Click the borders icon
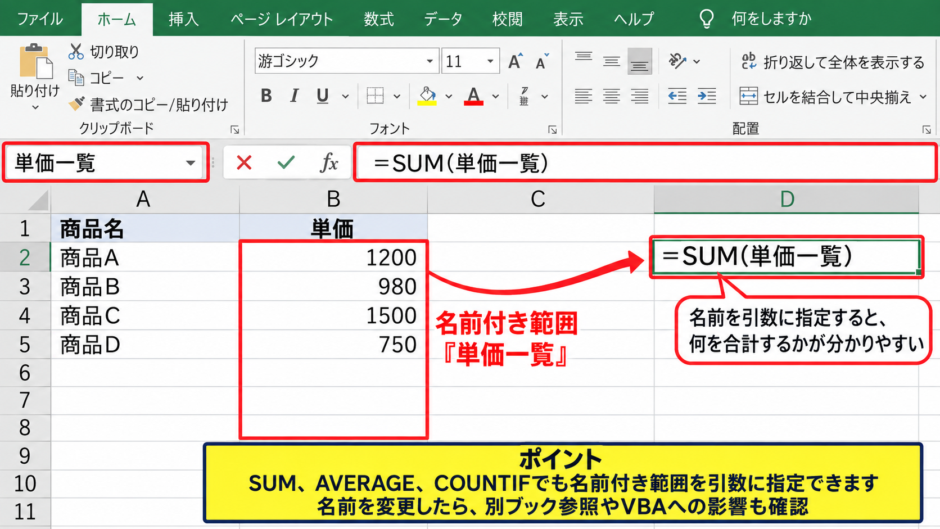The image size is (940, 529). click(x=375, y=96)
